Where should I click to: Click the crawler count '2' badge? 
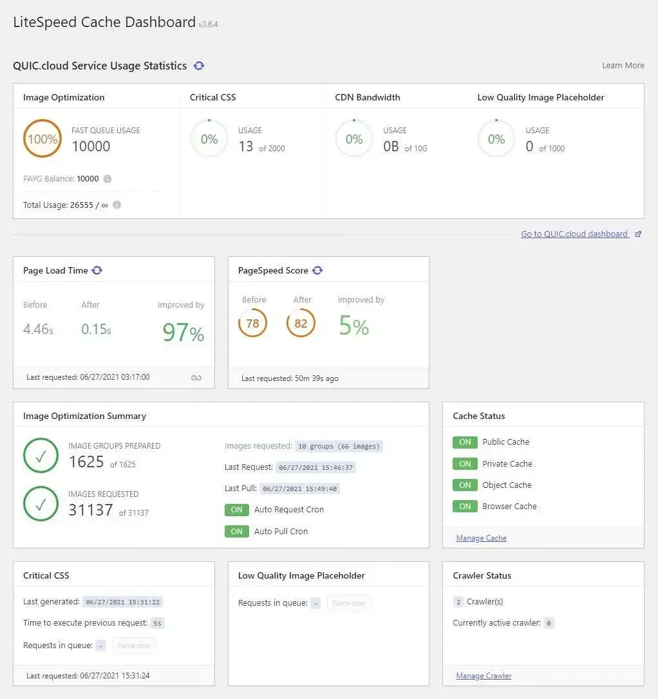point(458,602)
